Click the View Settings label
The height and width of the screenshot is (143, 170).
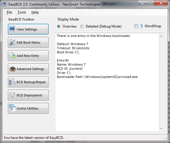(27, 29)
